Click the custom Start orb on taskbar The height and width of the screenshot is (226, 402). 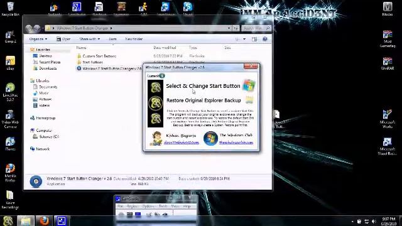point(8,220)
